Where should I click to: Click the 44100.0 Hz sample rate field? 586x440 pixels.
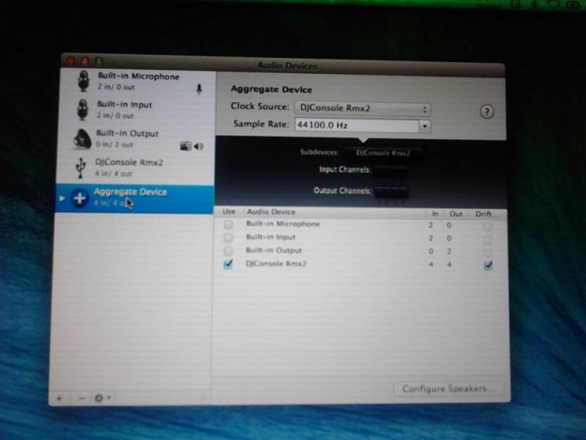coord(357,125)
